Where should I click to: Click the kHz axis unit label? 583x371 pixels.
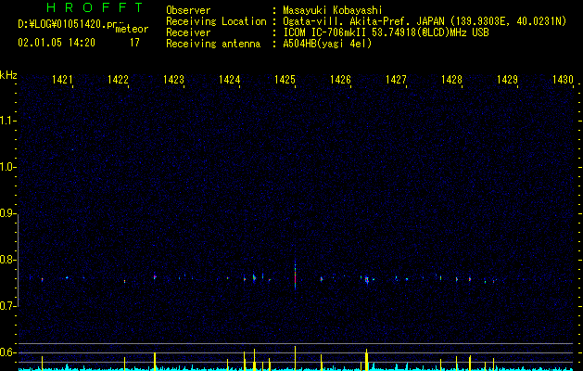(x=8, y=75)
